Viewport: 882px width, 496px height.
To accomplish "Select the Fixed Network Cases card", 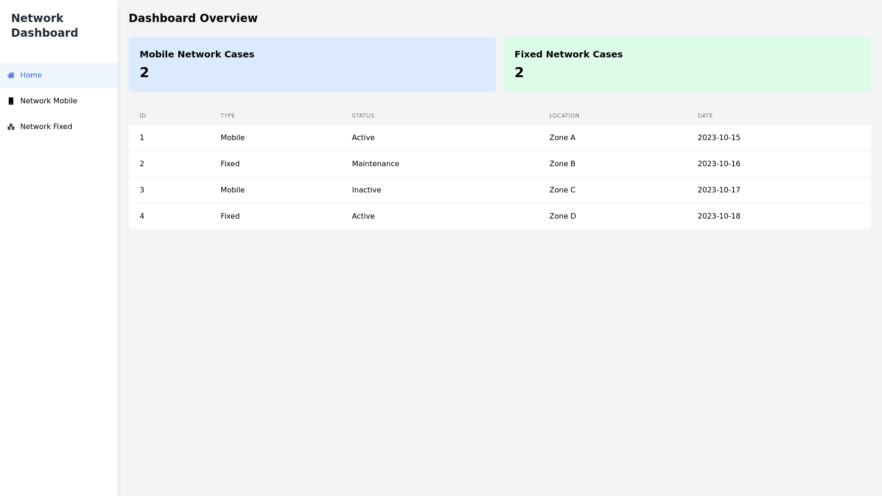I will (x=687, y=64).
